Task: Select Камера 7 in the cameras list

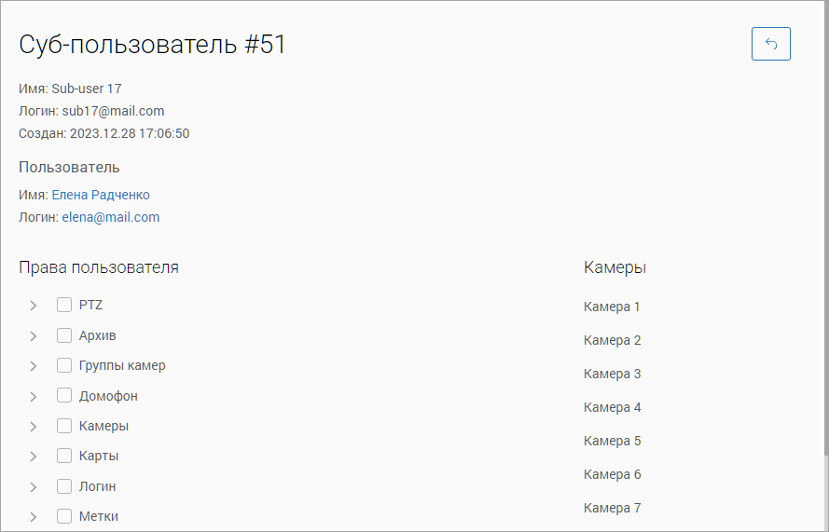Action: [x=612, y=508]
